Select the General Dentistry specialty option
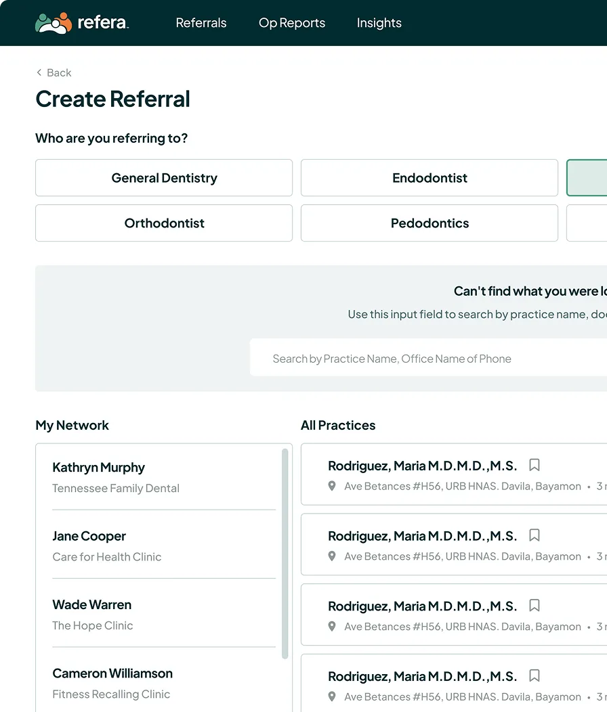This screenshot has height=712, width=607. 164,177
